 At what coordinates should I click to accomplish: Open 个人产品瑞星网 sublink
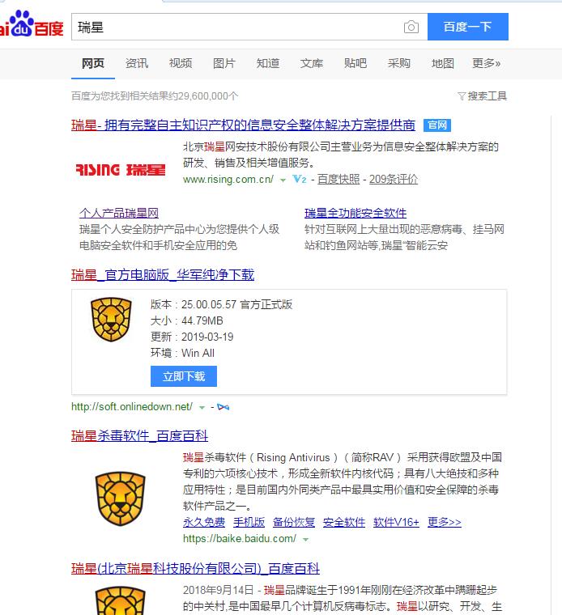pyautogui.click(x=119, y=213)
